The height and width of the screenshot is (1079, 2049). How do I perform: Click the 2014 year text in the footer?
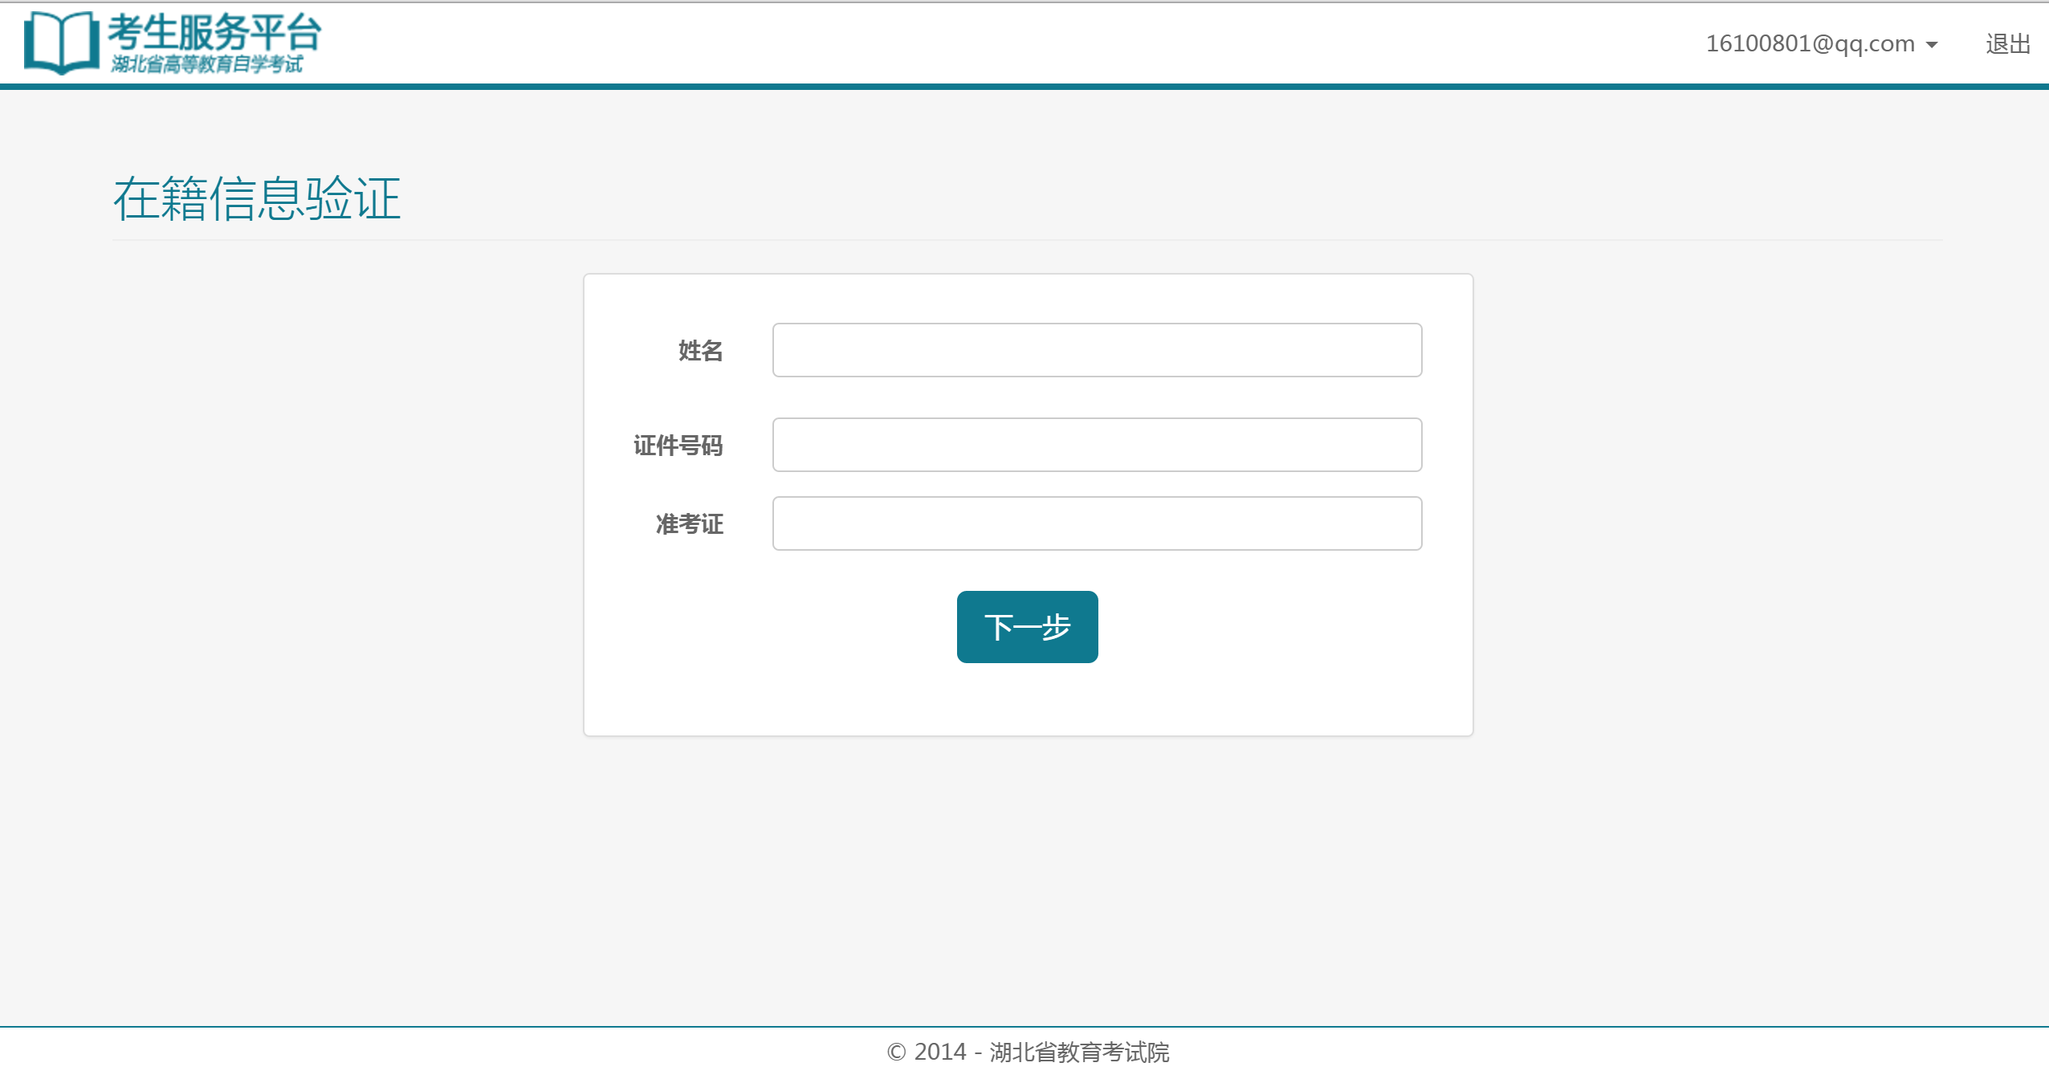(x=940, y=1052)
